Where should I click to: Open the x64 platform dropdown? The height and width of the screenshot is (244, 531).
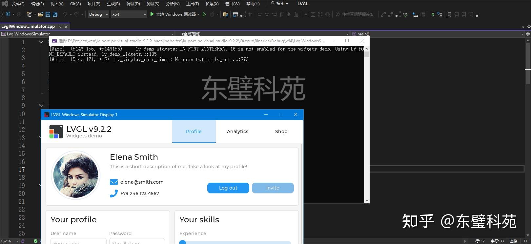[129, 14]
